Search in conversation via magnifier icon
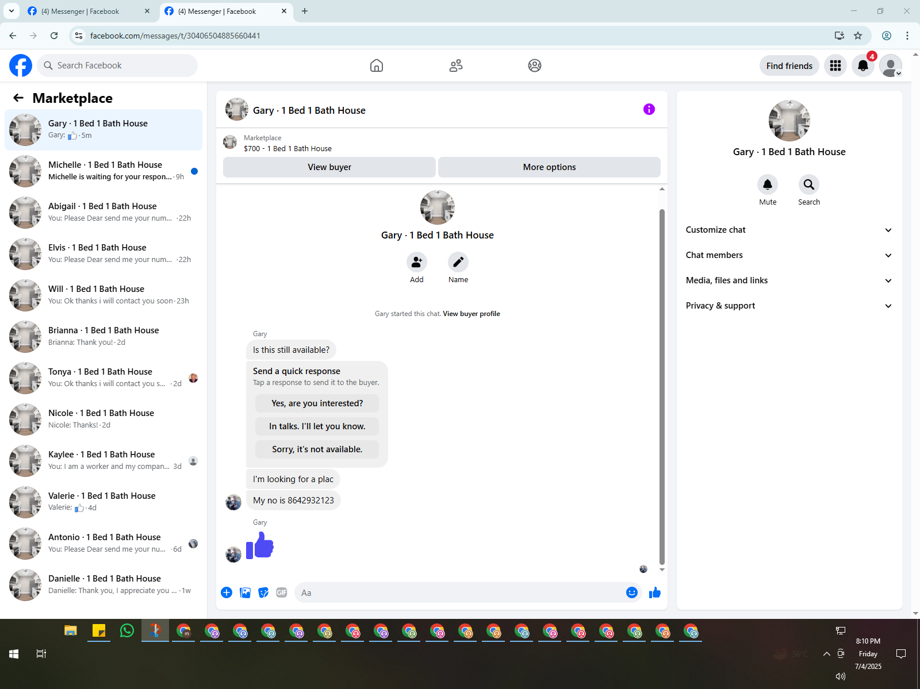Viewport: 920px width, 689px height. [809, 184]
